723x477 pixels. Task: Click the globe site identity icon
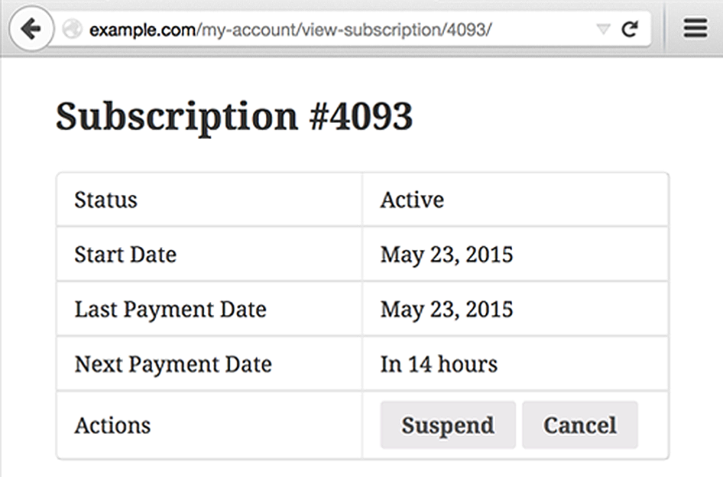click(72, 29)
